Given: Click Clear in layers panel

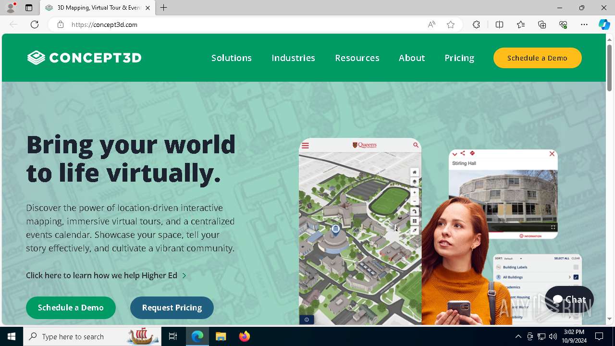Looking at the screenshot, I should tap(576, 259).
